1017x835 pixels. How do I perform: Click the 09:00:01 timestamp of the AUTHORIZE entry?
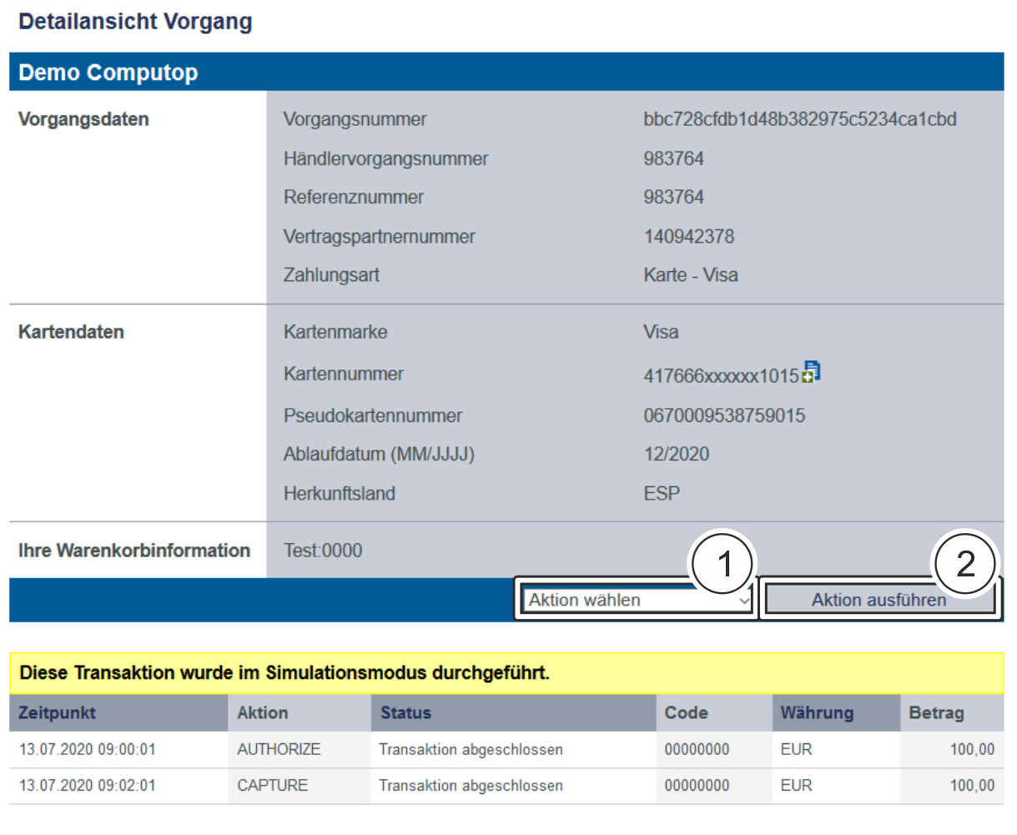tap(87, 750)
